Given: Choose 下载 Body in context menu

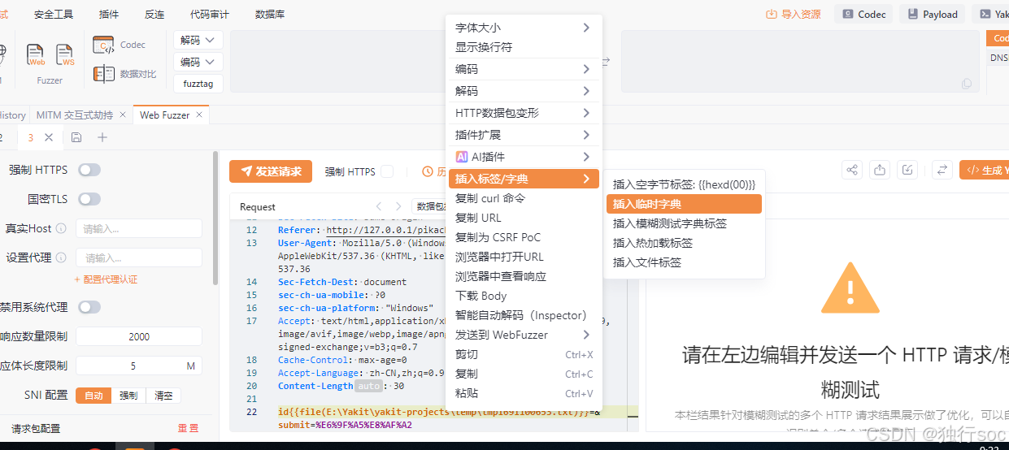Looking at the screenshot, I should (x=524, y=296).
